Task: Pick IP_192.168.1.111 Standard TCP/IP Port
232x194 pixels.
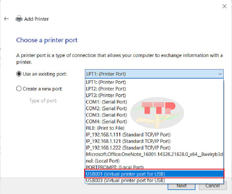Action: click(154, 135)
